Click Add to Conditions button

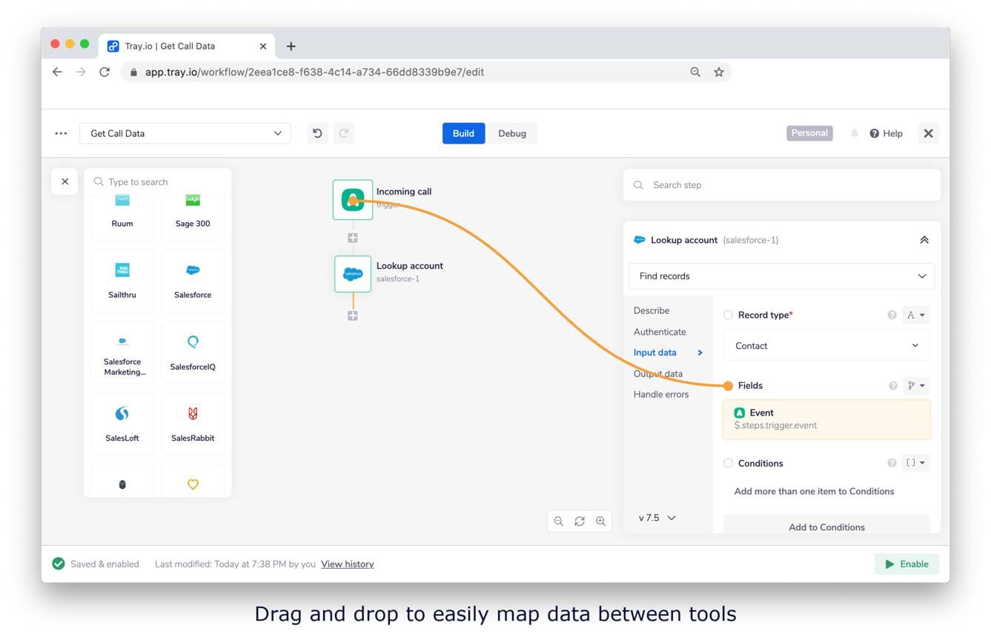pyautogui.click(x=826, y=524)
